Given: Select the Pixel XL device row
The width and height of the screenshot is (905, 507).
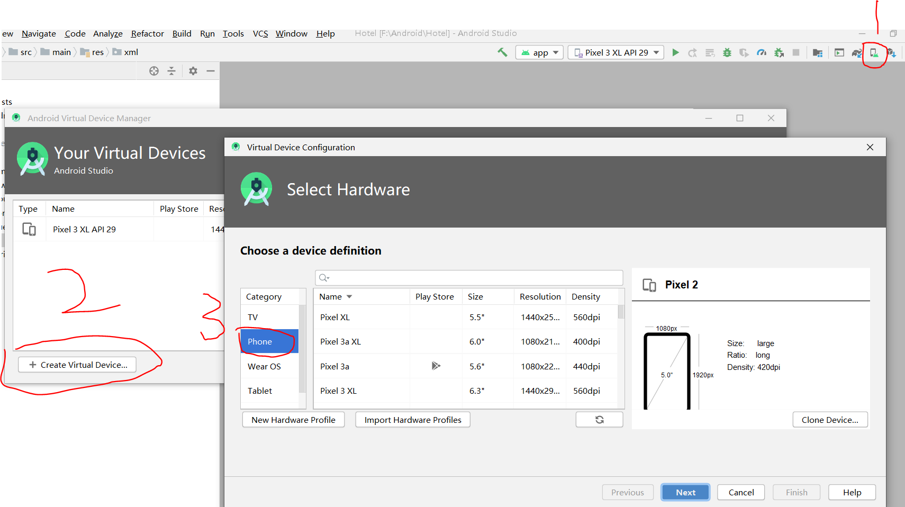Looking at the screenshot, I should (466, 317).
